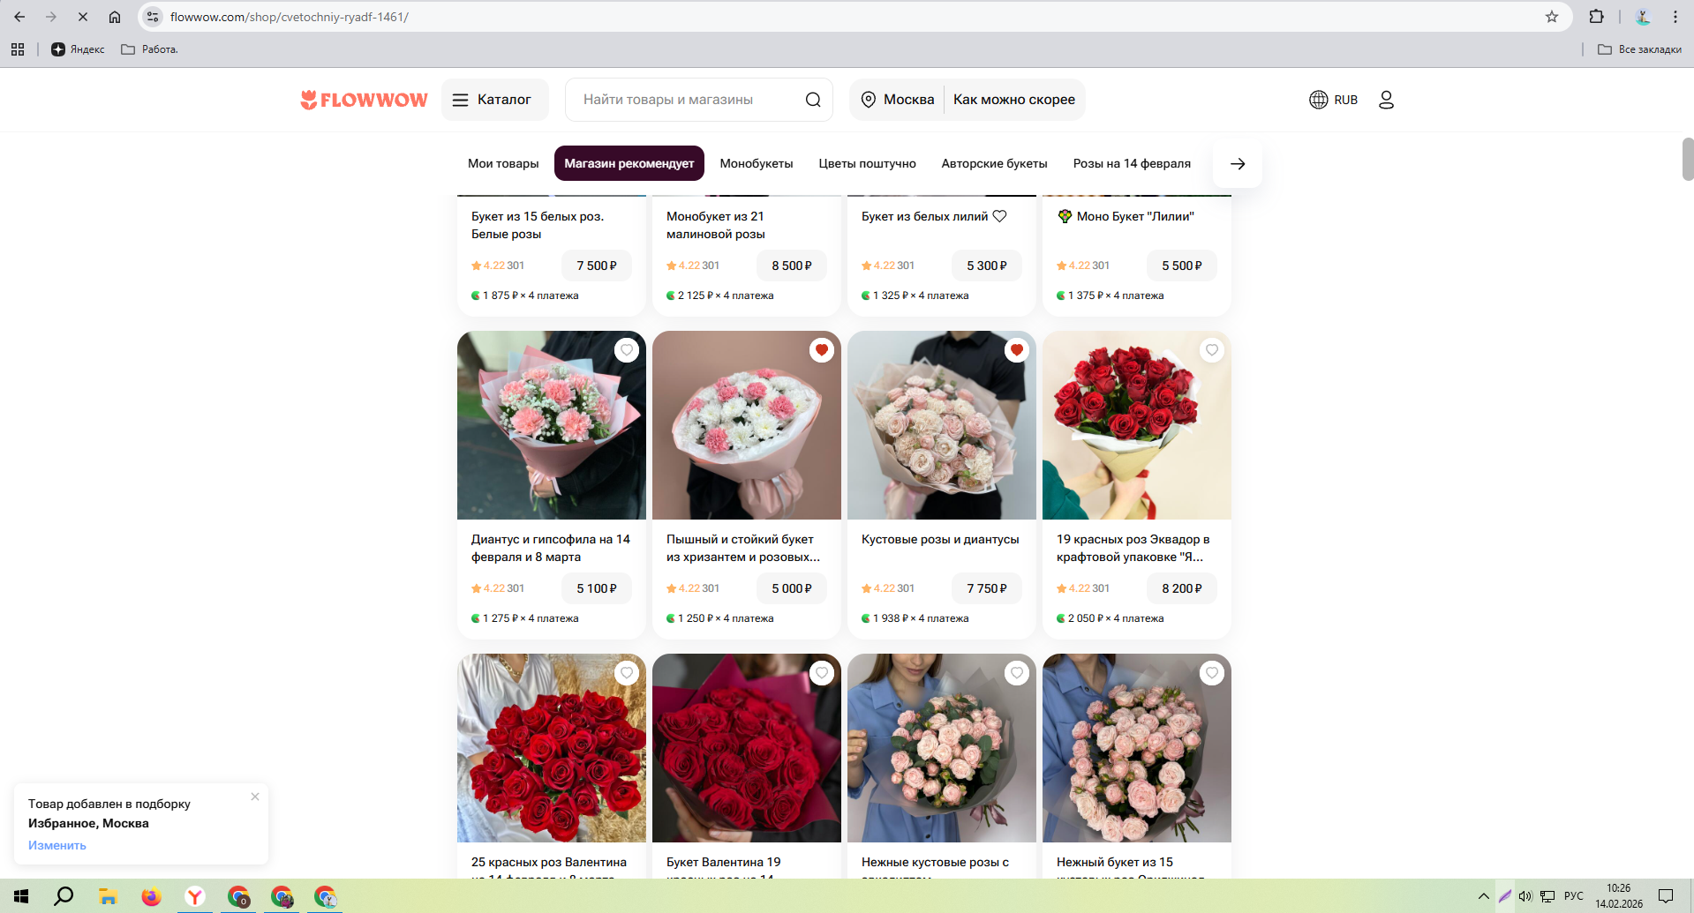Show more categories with the arrow button
This screenshot has height=913, width=1694.
tap(1238, 163)
